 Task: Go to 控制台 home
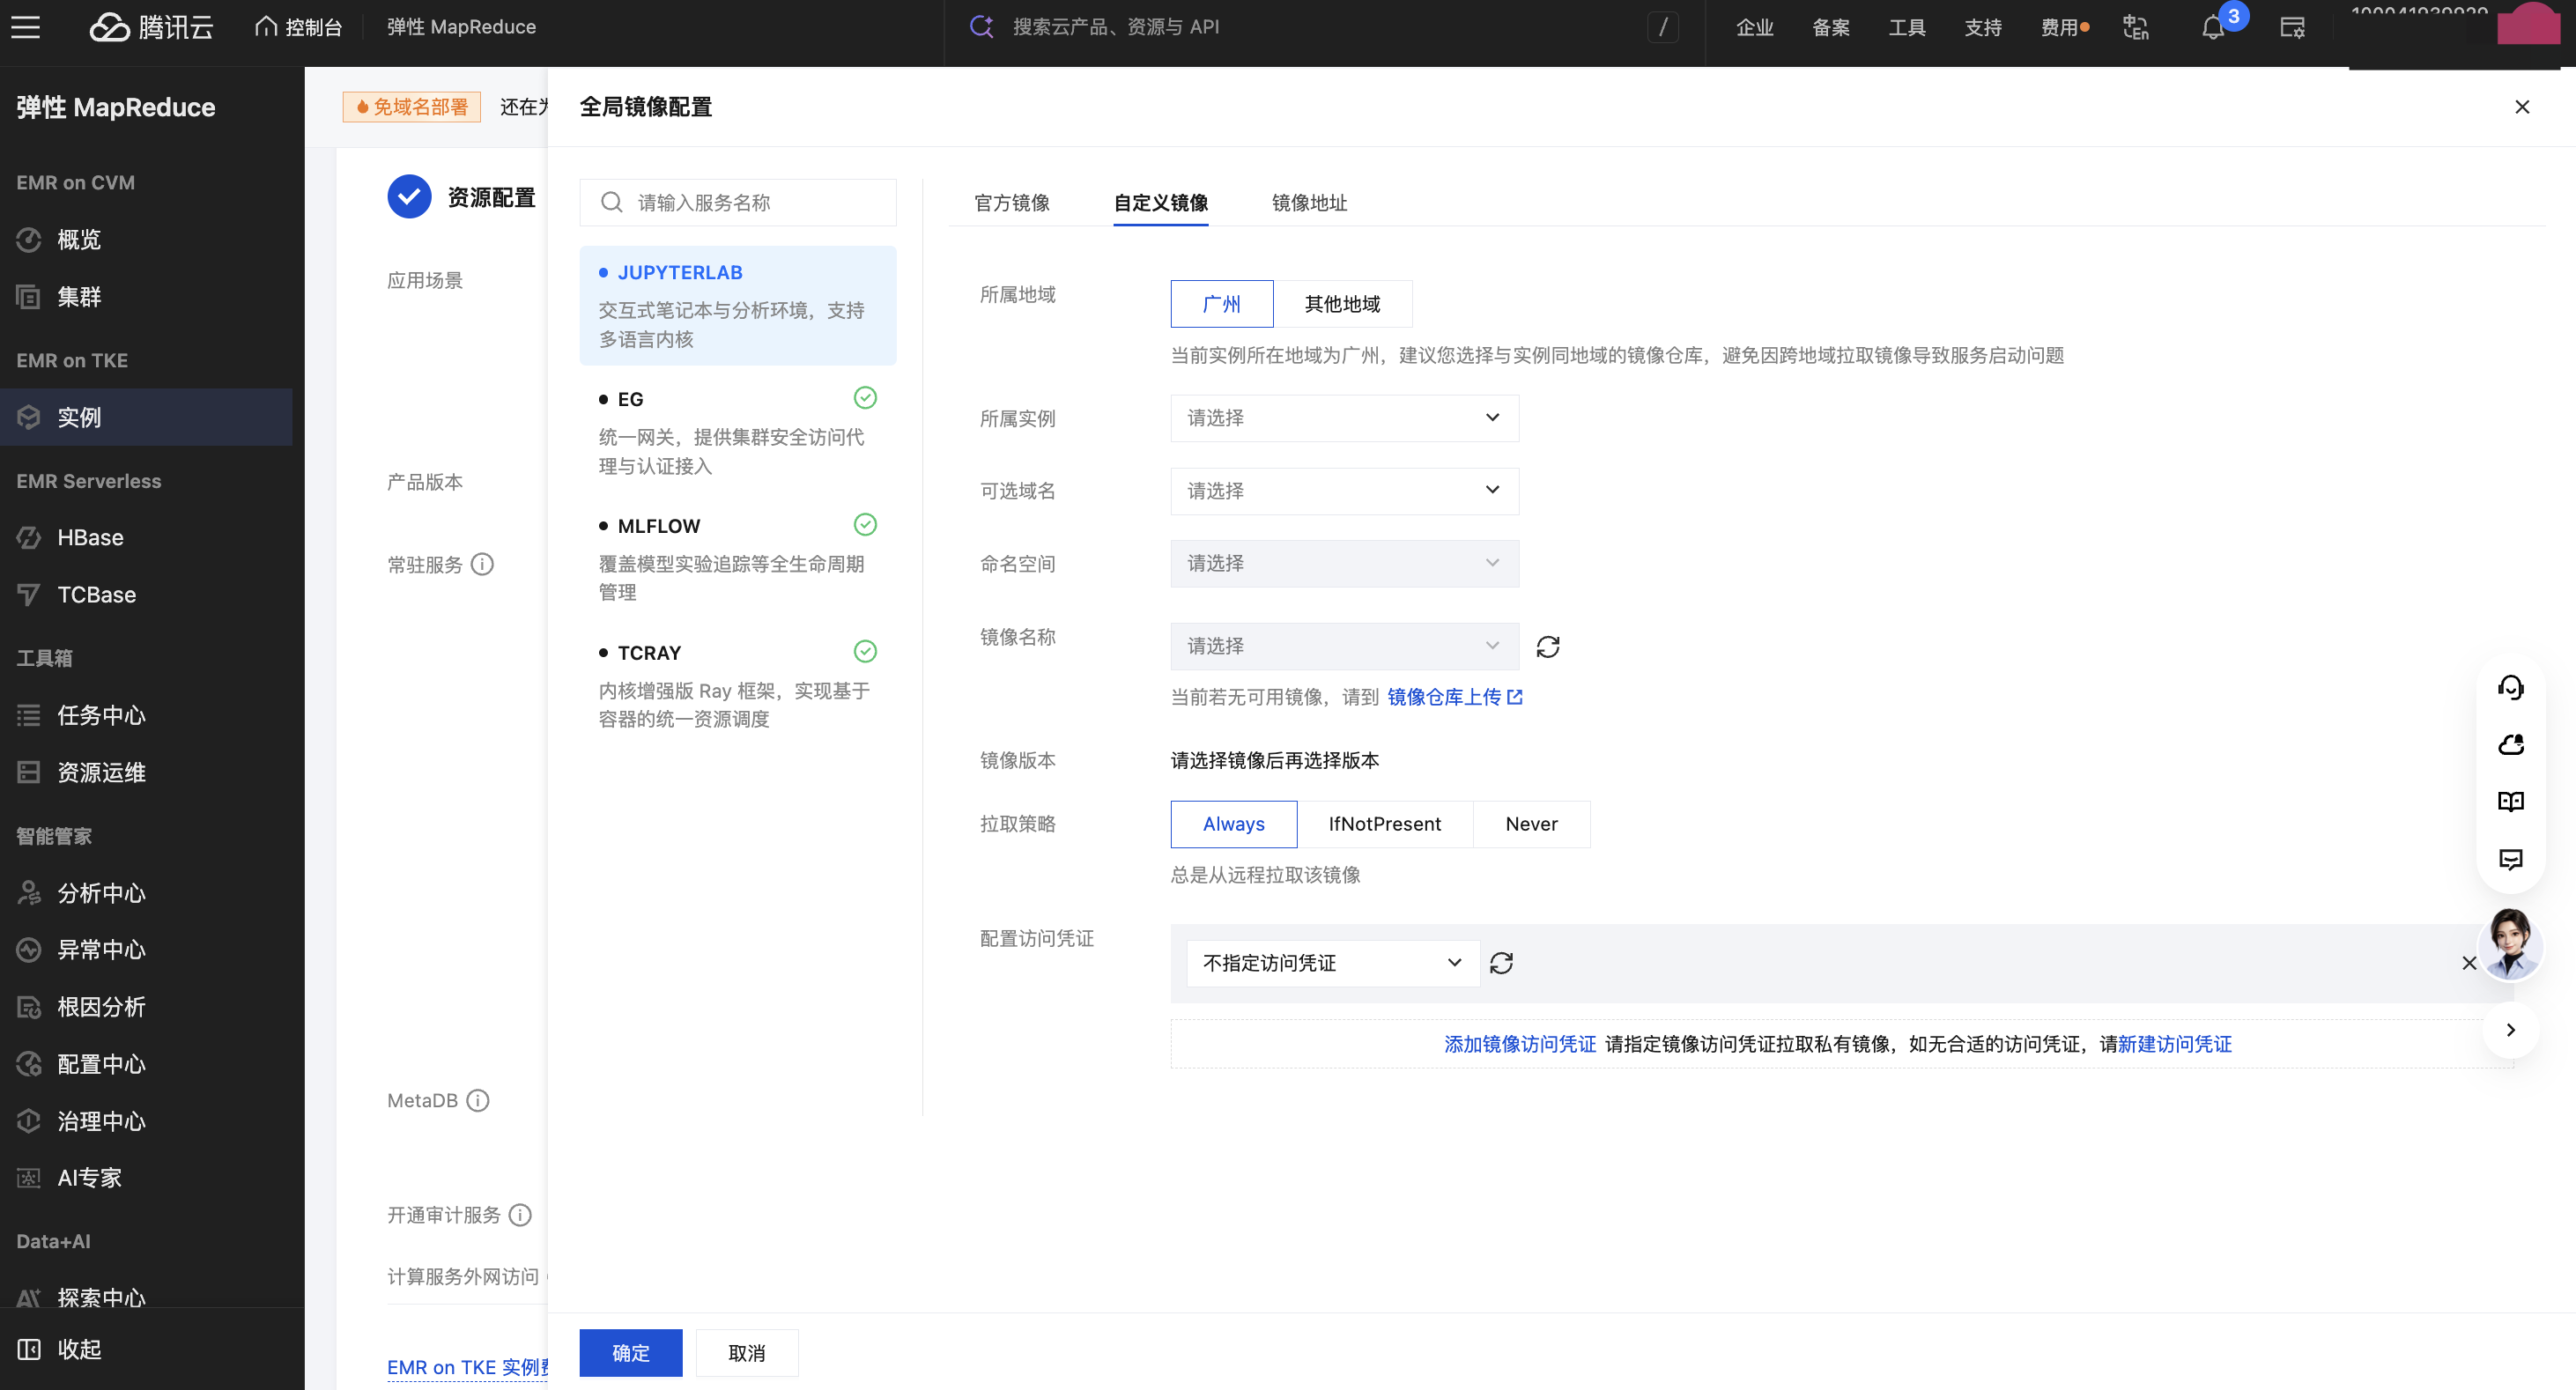coord(298,27)
